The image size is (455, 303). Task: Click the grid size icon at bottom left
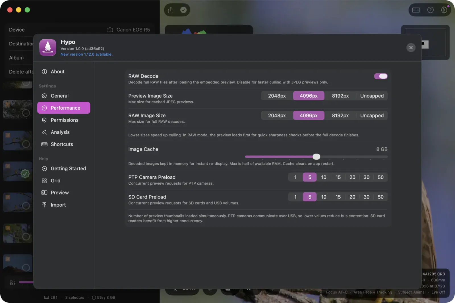(13, 282)
